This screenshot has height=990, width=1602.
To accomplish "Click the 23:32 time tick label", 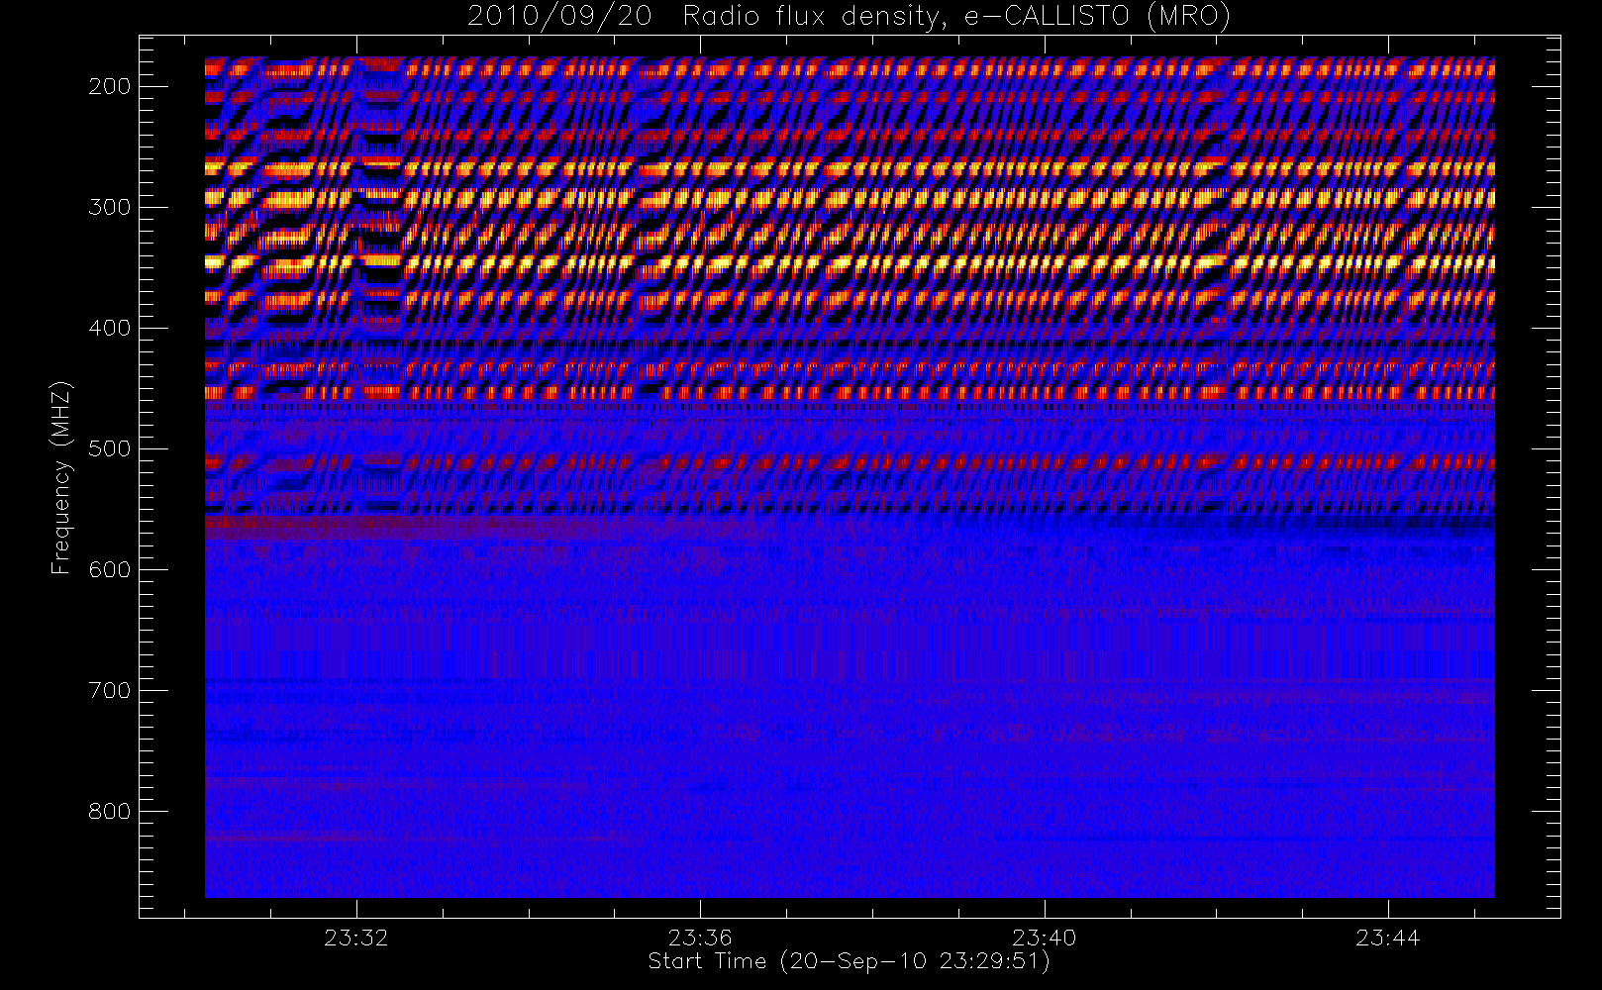I will [x=356, y=938].
